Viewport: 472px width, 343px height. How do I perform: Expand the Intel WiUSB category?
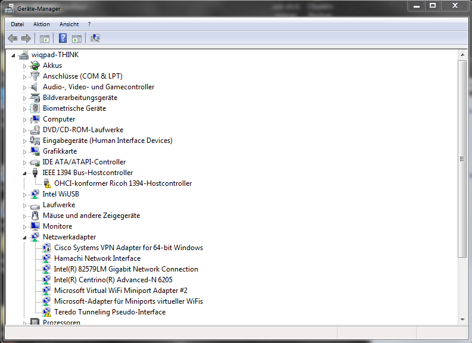coord(24,195)
